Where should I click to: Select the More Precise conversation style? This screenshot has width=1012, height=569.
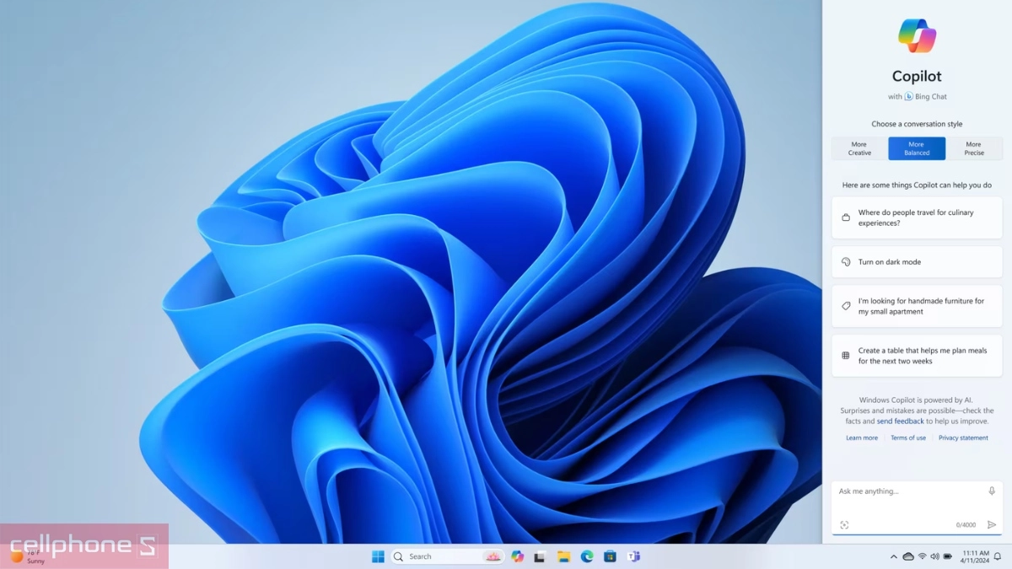click(x=974, y=148)
